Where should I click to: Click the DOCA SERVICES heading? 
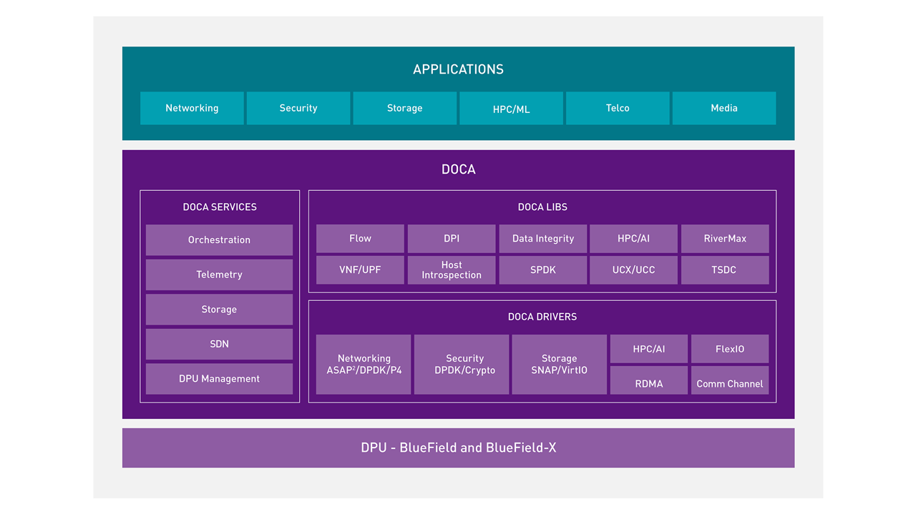click(x=220, y=207)
